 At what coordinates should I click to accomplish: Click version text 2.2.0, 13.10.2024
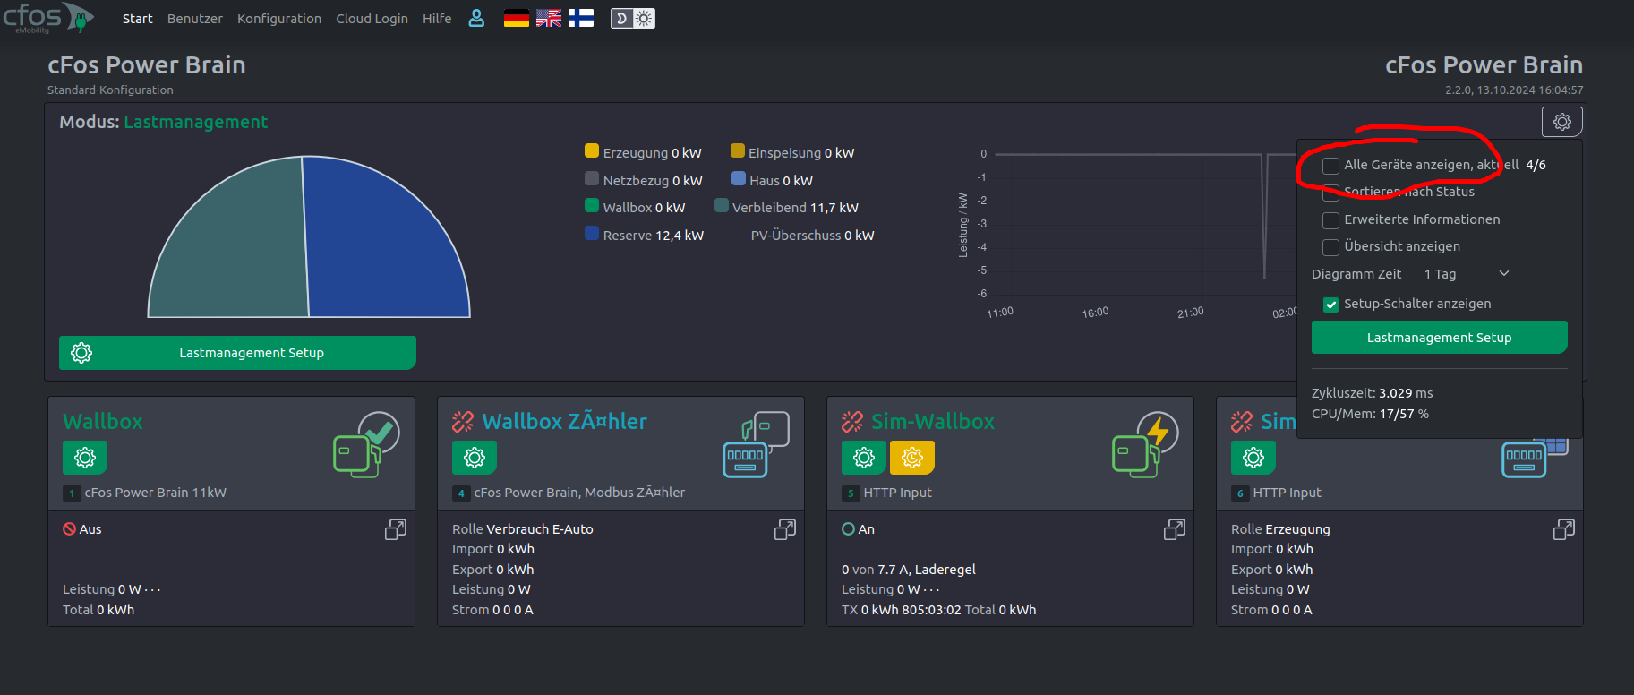point(1514,90)
